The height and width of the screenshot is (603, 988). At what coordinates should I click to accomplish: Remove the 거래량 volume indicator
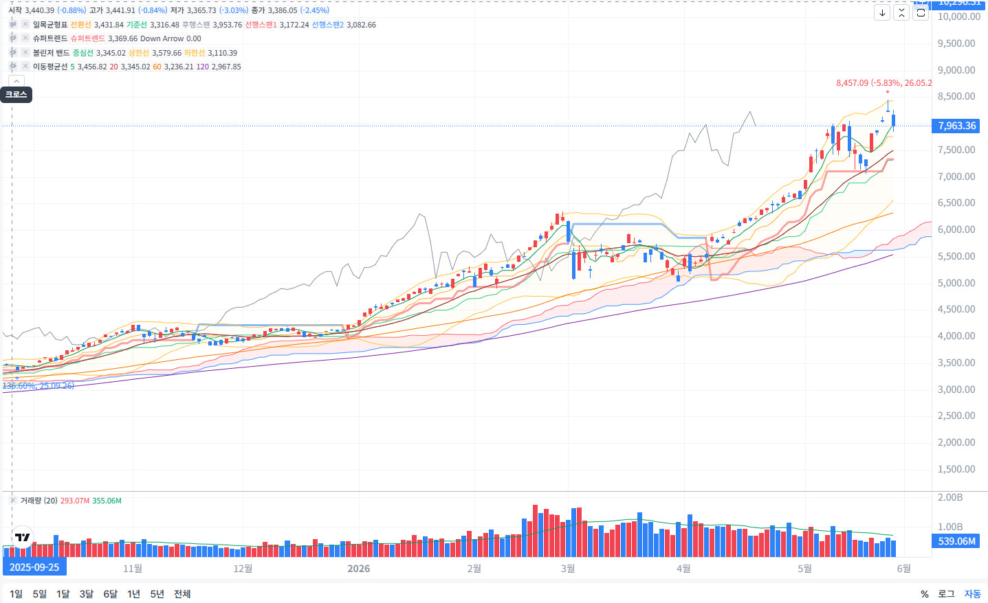12,501
